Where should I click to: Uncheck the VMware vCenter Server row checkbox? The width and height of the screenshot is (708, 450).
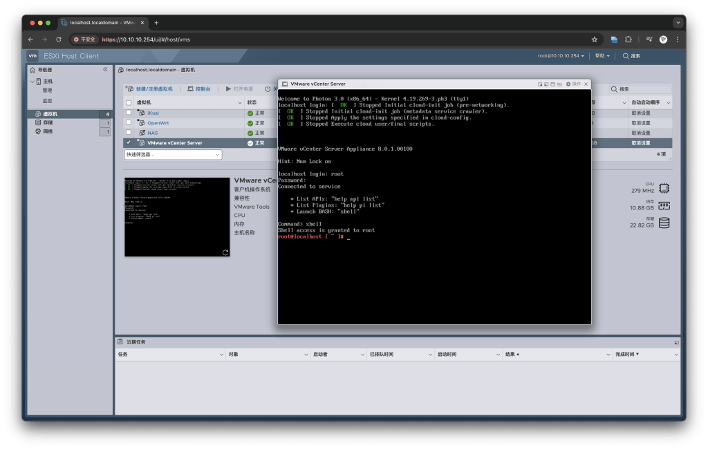(129, 142)
